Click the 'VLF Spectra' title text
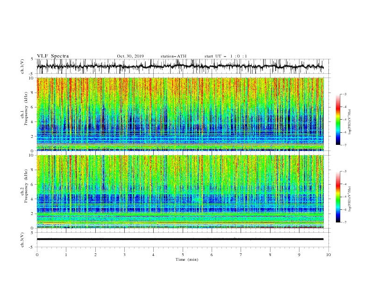370x286 pixels. pyautogui.click(x=53, y=56)
